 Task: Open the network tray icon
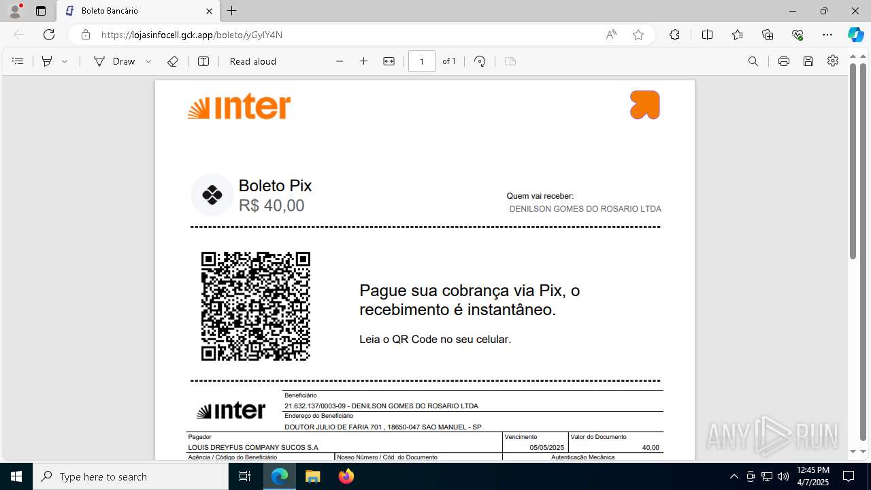point(767,476)
